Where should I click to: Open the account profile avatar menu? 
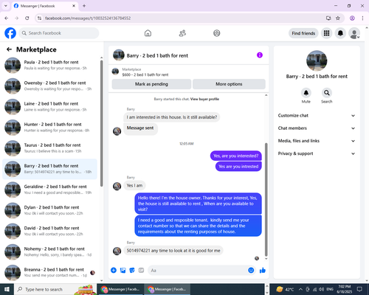[354, 33]
